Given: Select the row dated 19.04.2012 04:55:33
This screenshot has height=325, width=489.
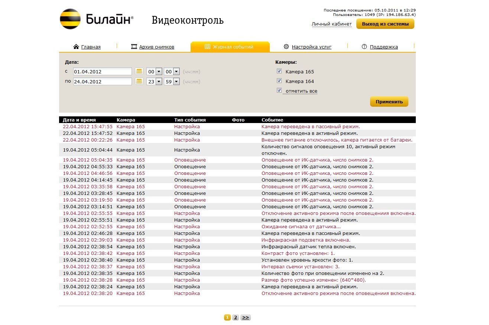Looking at the screenshot, I should pyautogui.click(x=237, y=166).
